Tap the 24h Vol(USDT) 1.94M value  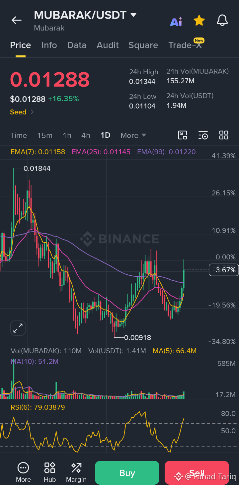click(x=176, y=105)
